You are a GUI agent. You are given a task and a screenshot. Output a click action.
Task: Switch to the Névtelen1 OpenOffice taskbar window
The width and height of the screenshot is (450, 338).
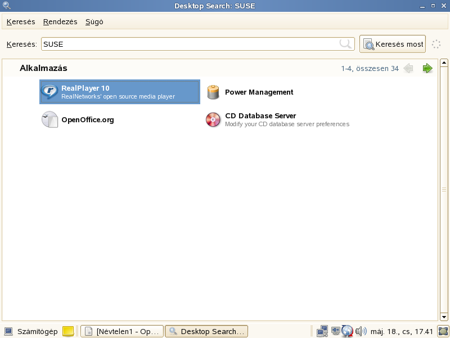pos(122,331)
